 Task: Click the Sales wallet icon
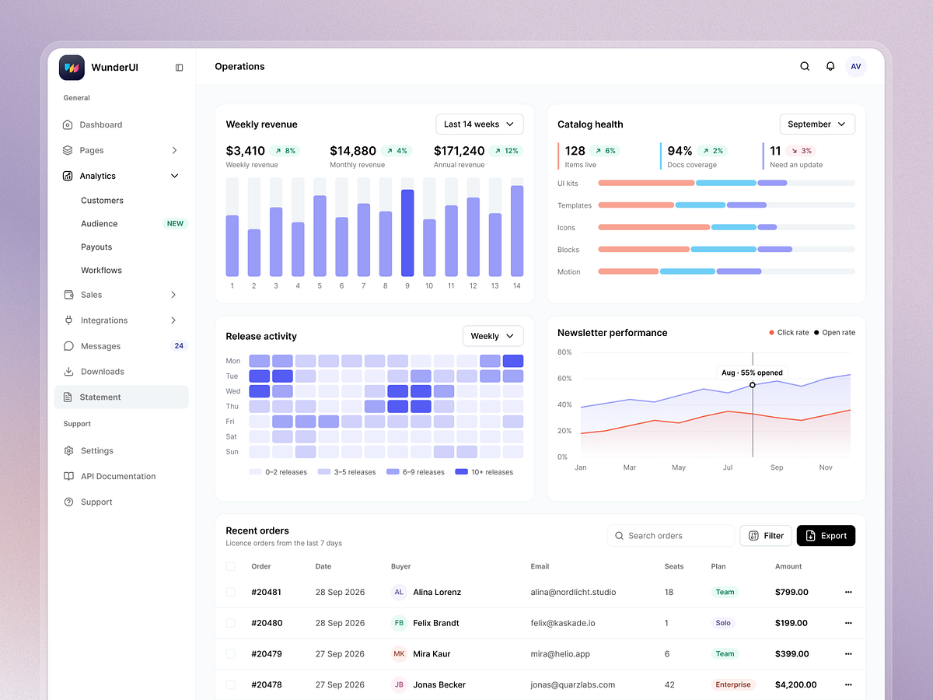68,295
